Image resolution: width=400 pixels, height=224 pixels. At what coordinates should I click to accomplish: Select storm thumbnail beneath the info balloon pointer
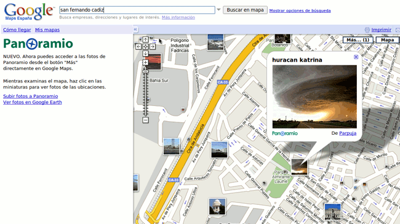pos(299,167)
